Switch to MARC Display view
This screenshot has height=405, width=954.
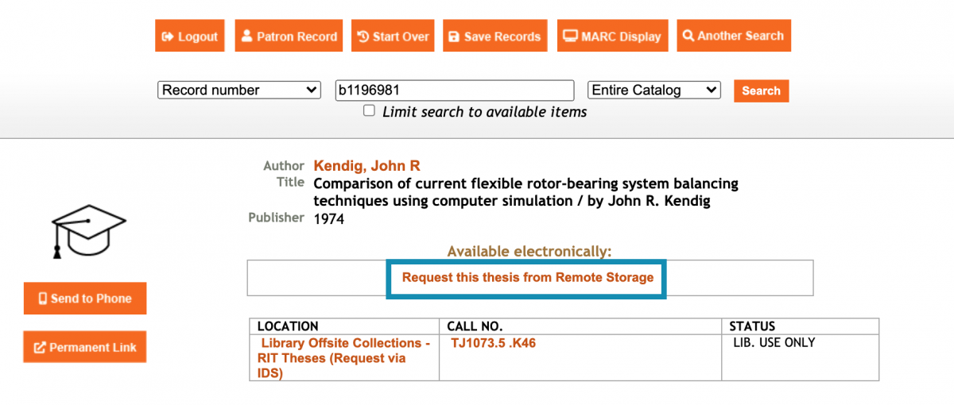[x=612, y=37]
